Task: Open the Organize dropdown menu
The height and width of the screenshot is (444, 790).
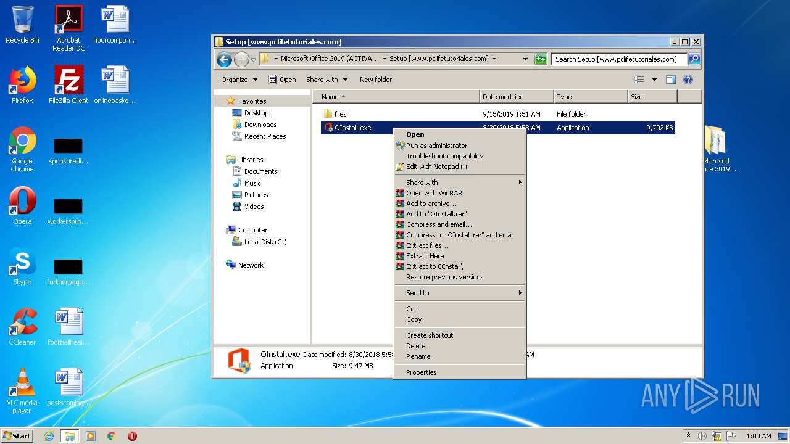Action: 239,80
